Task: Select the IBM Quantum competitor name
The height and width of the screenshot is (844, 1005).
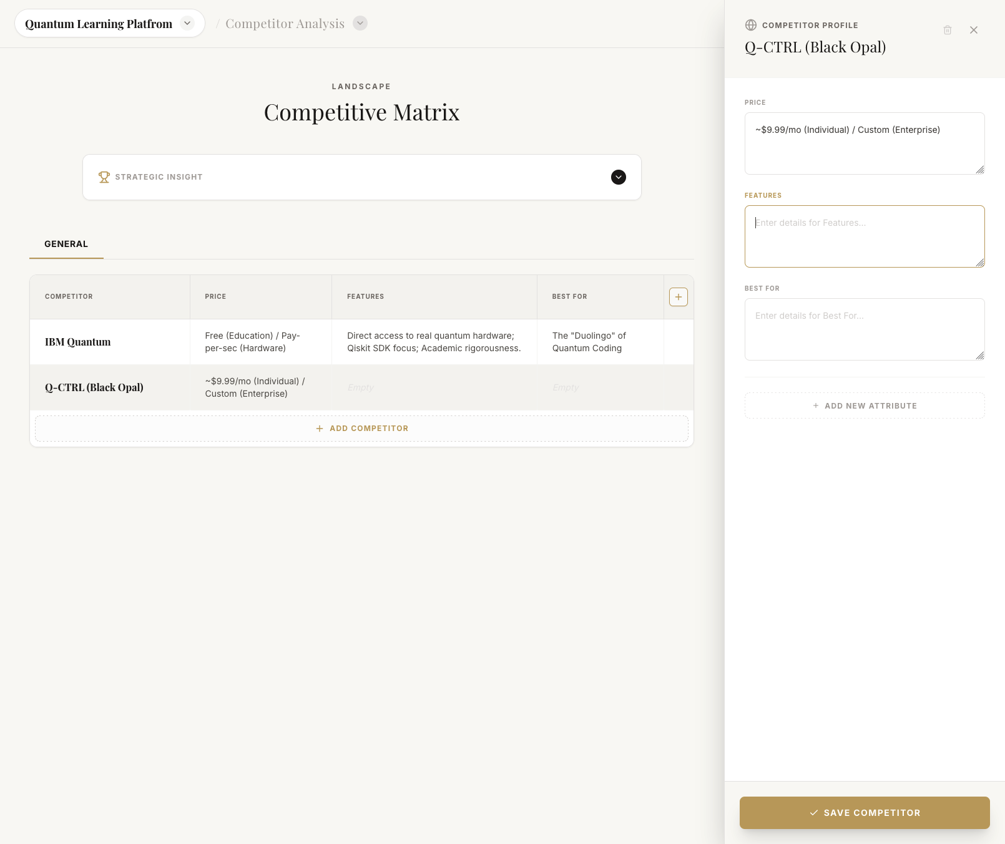Action: (x=78, y=342)
